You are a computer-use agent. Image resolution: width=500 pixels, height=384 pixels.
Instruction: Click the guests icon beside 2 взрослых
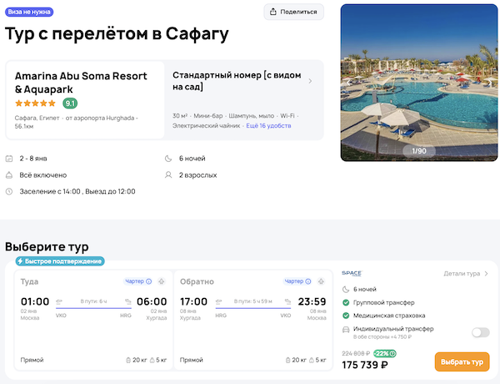pyautogui.click(x=169, y=175)
